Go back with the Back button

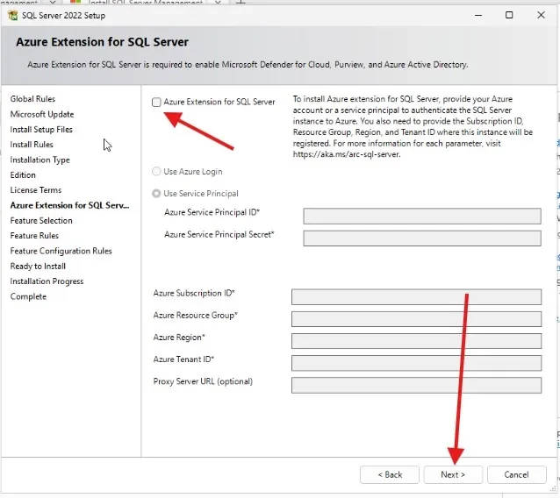[x=390, y=474]
